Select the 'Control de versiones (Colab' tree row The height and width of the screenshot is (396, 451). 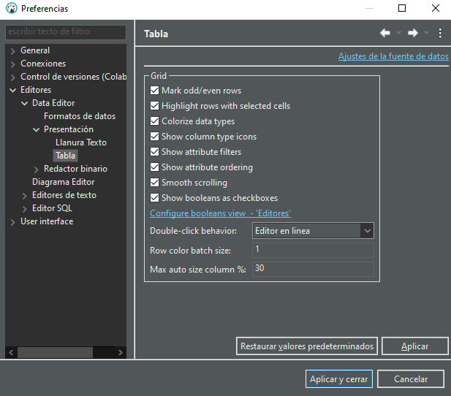tap(74, 77)
